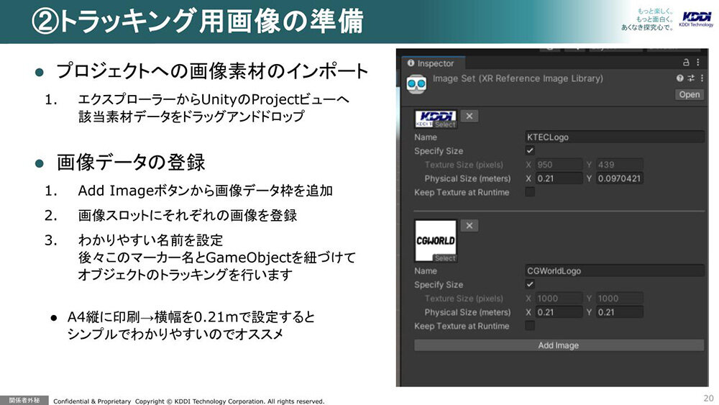Uncheck Specify Size for CGWorldLogo
Image resolution: width=719 pixels, height=405 pixels.
click(530, 285)
